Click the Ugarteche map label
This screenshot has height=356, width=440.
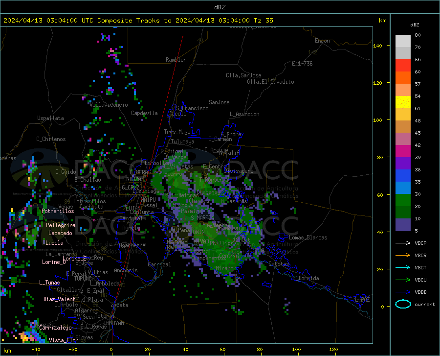[132, 245]
